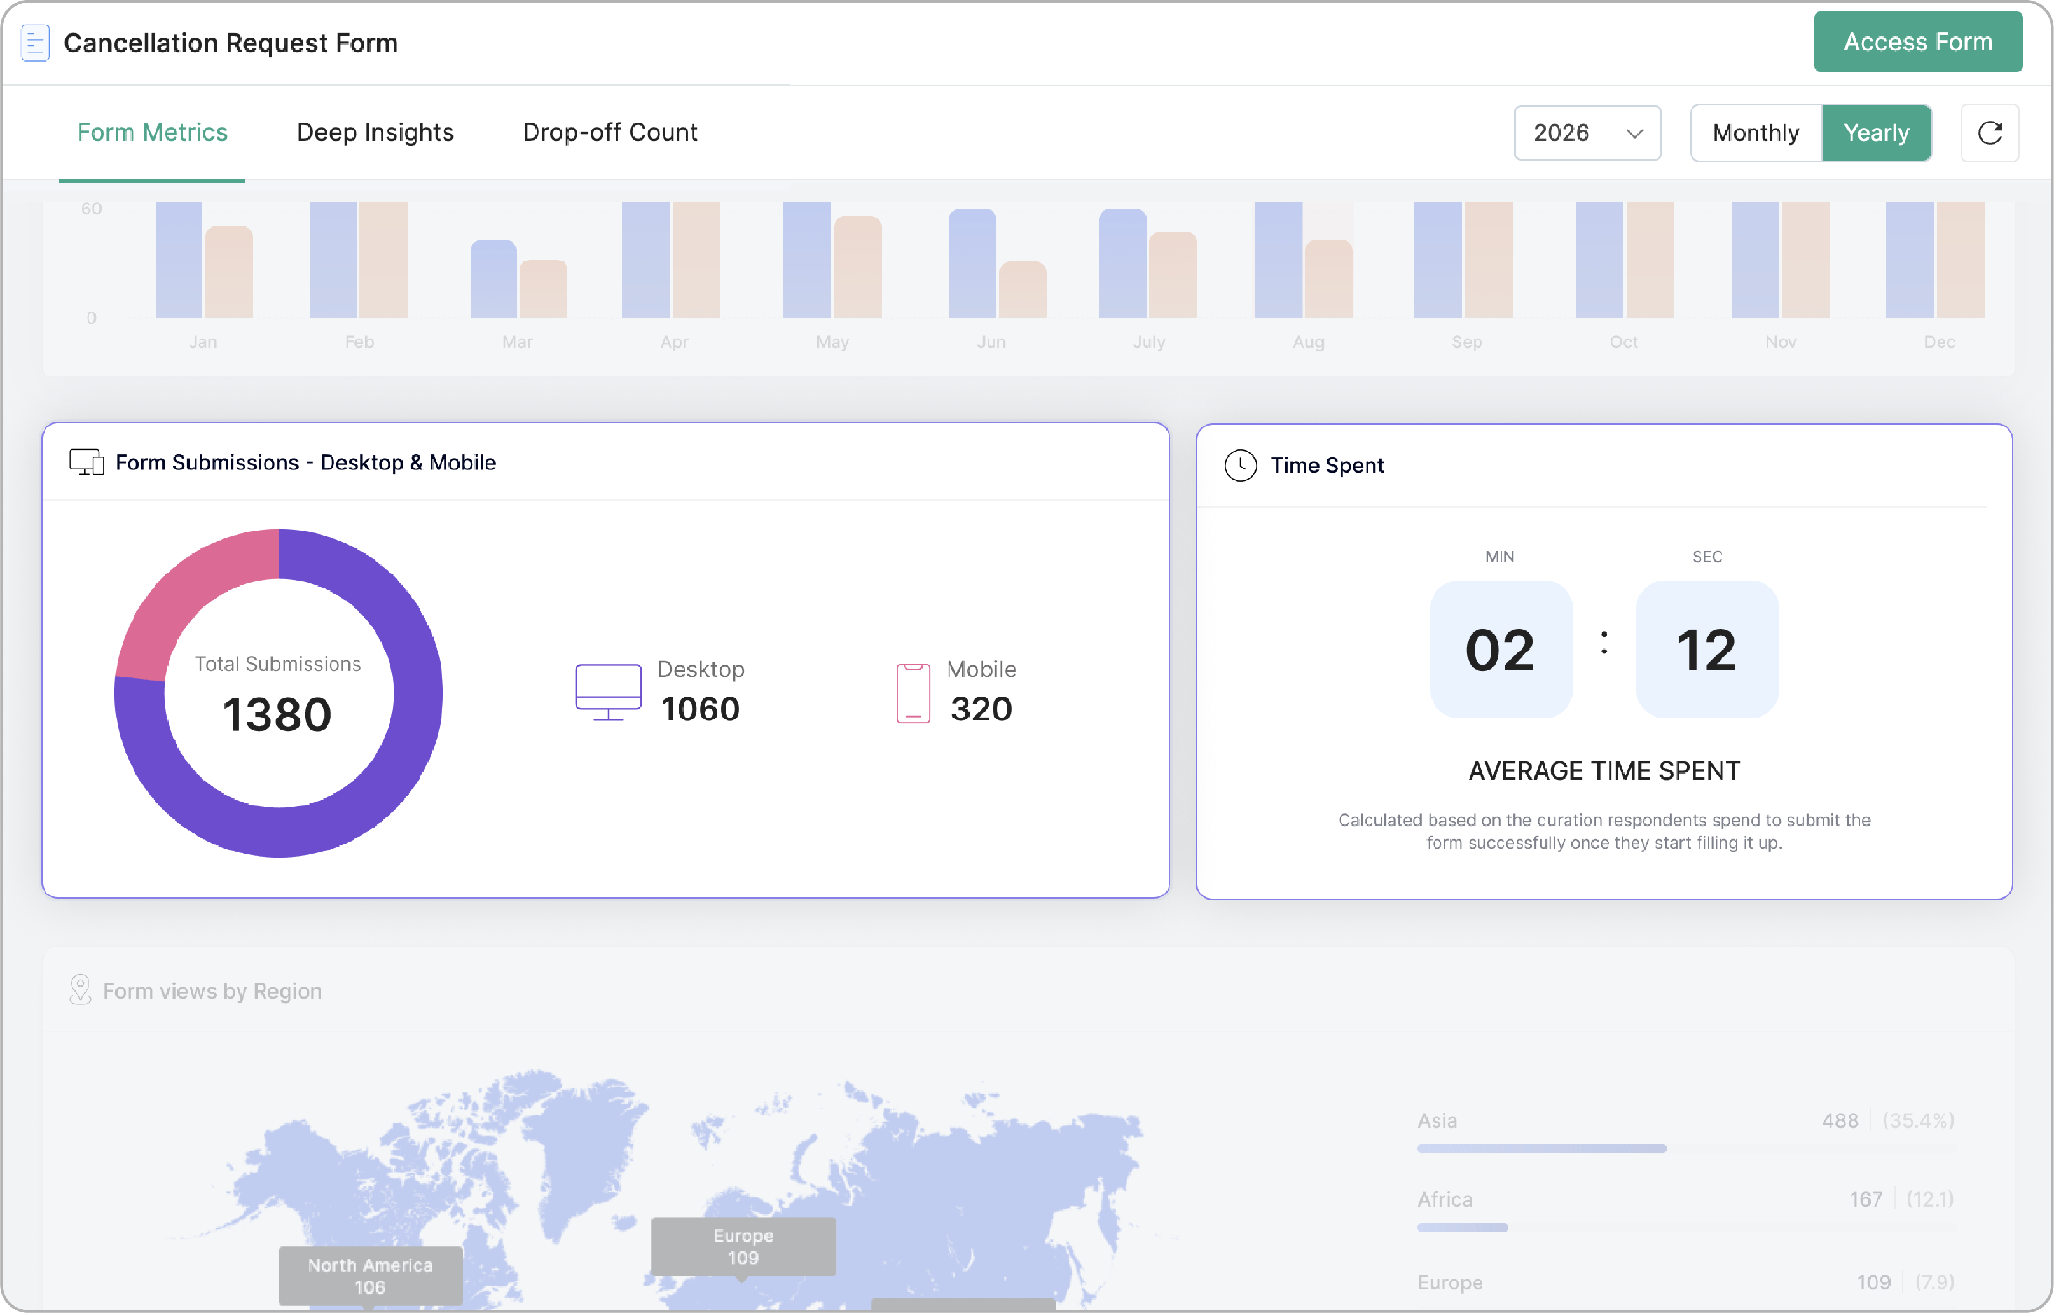Click the Jan bars in the chart
This screenshot has height=1313, width=2054.
[204, 260]
